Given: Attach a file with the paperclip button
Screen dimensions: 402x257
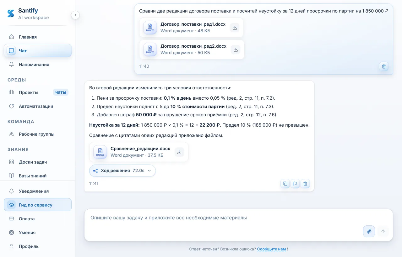Looking at the screenshot, I should (x=369, y=231).
